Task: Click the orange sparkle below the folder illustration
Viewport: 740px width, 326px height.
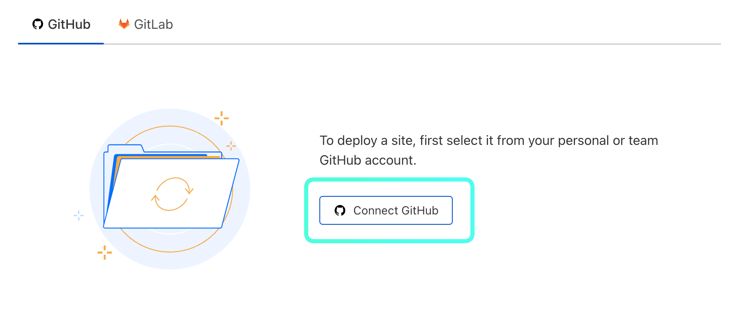Action: (x=105, y=252)
